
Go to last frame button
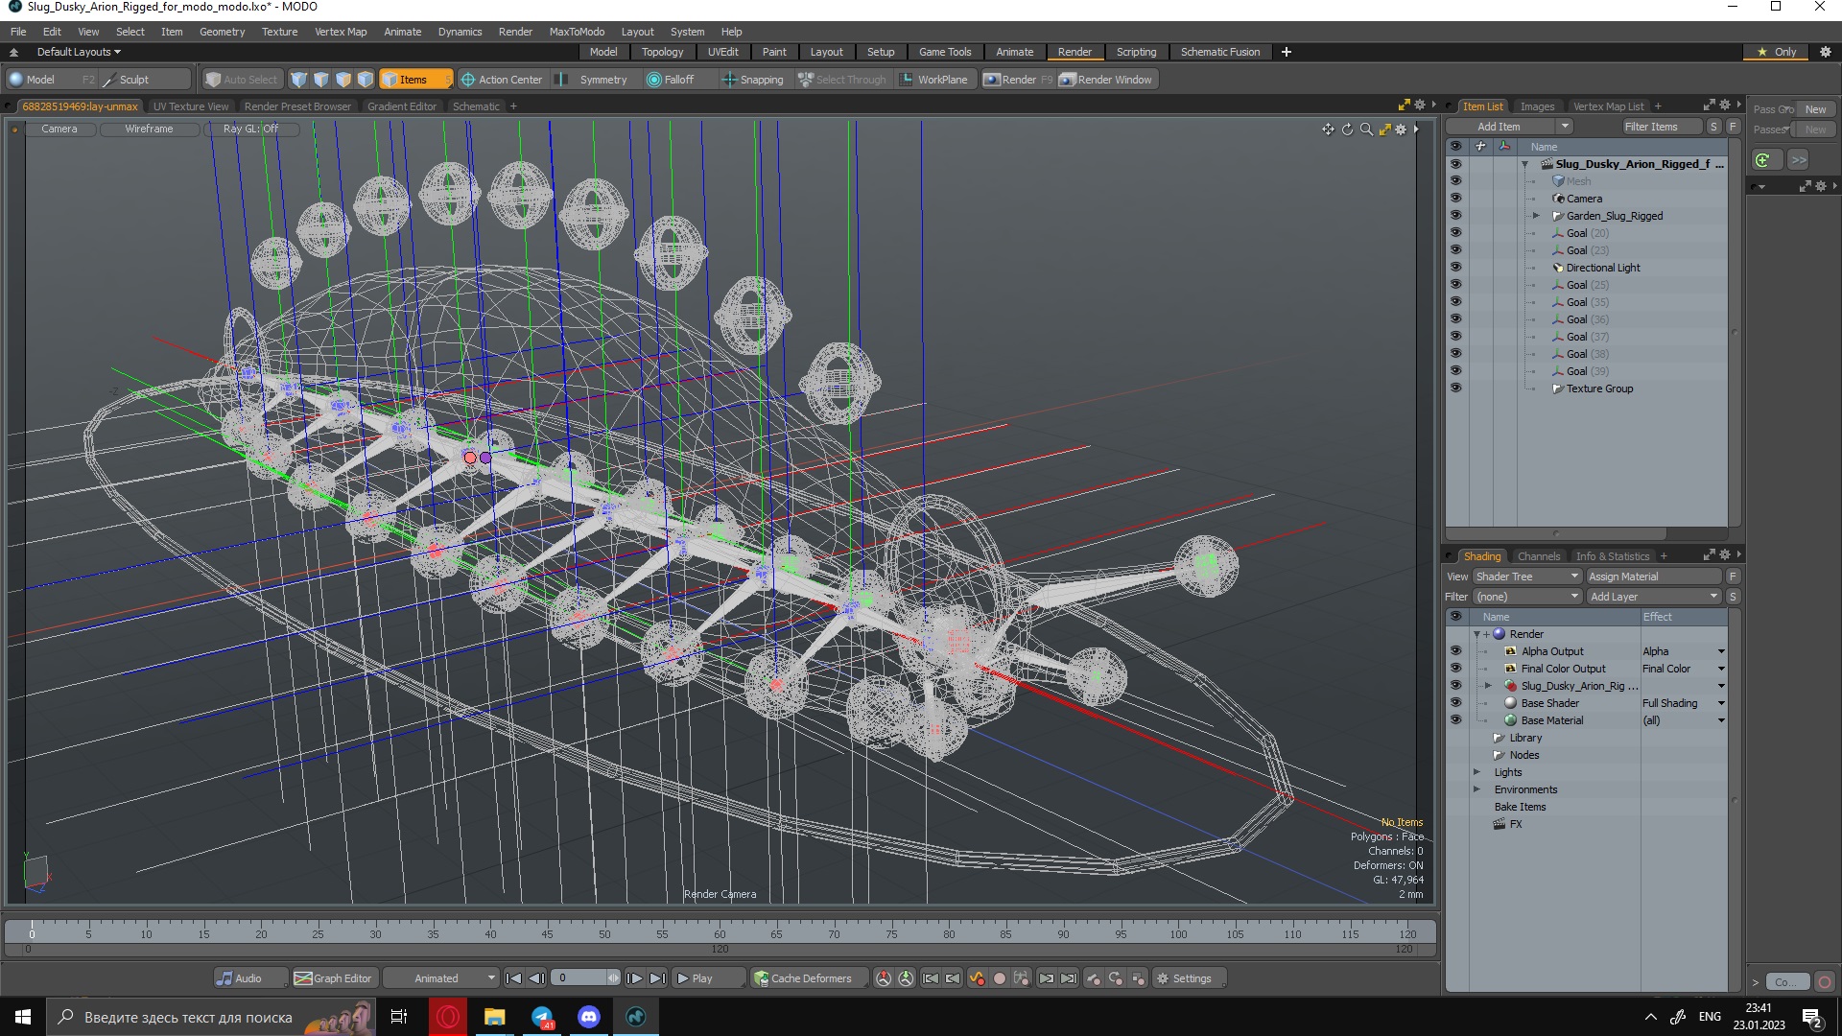[657, 978]
